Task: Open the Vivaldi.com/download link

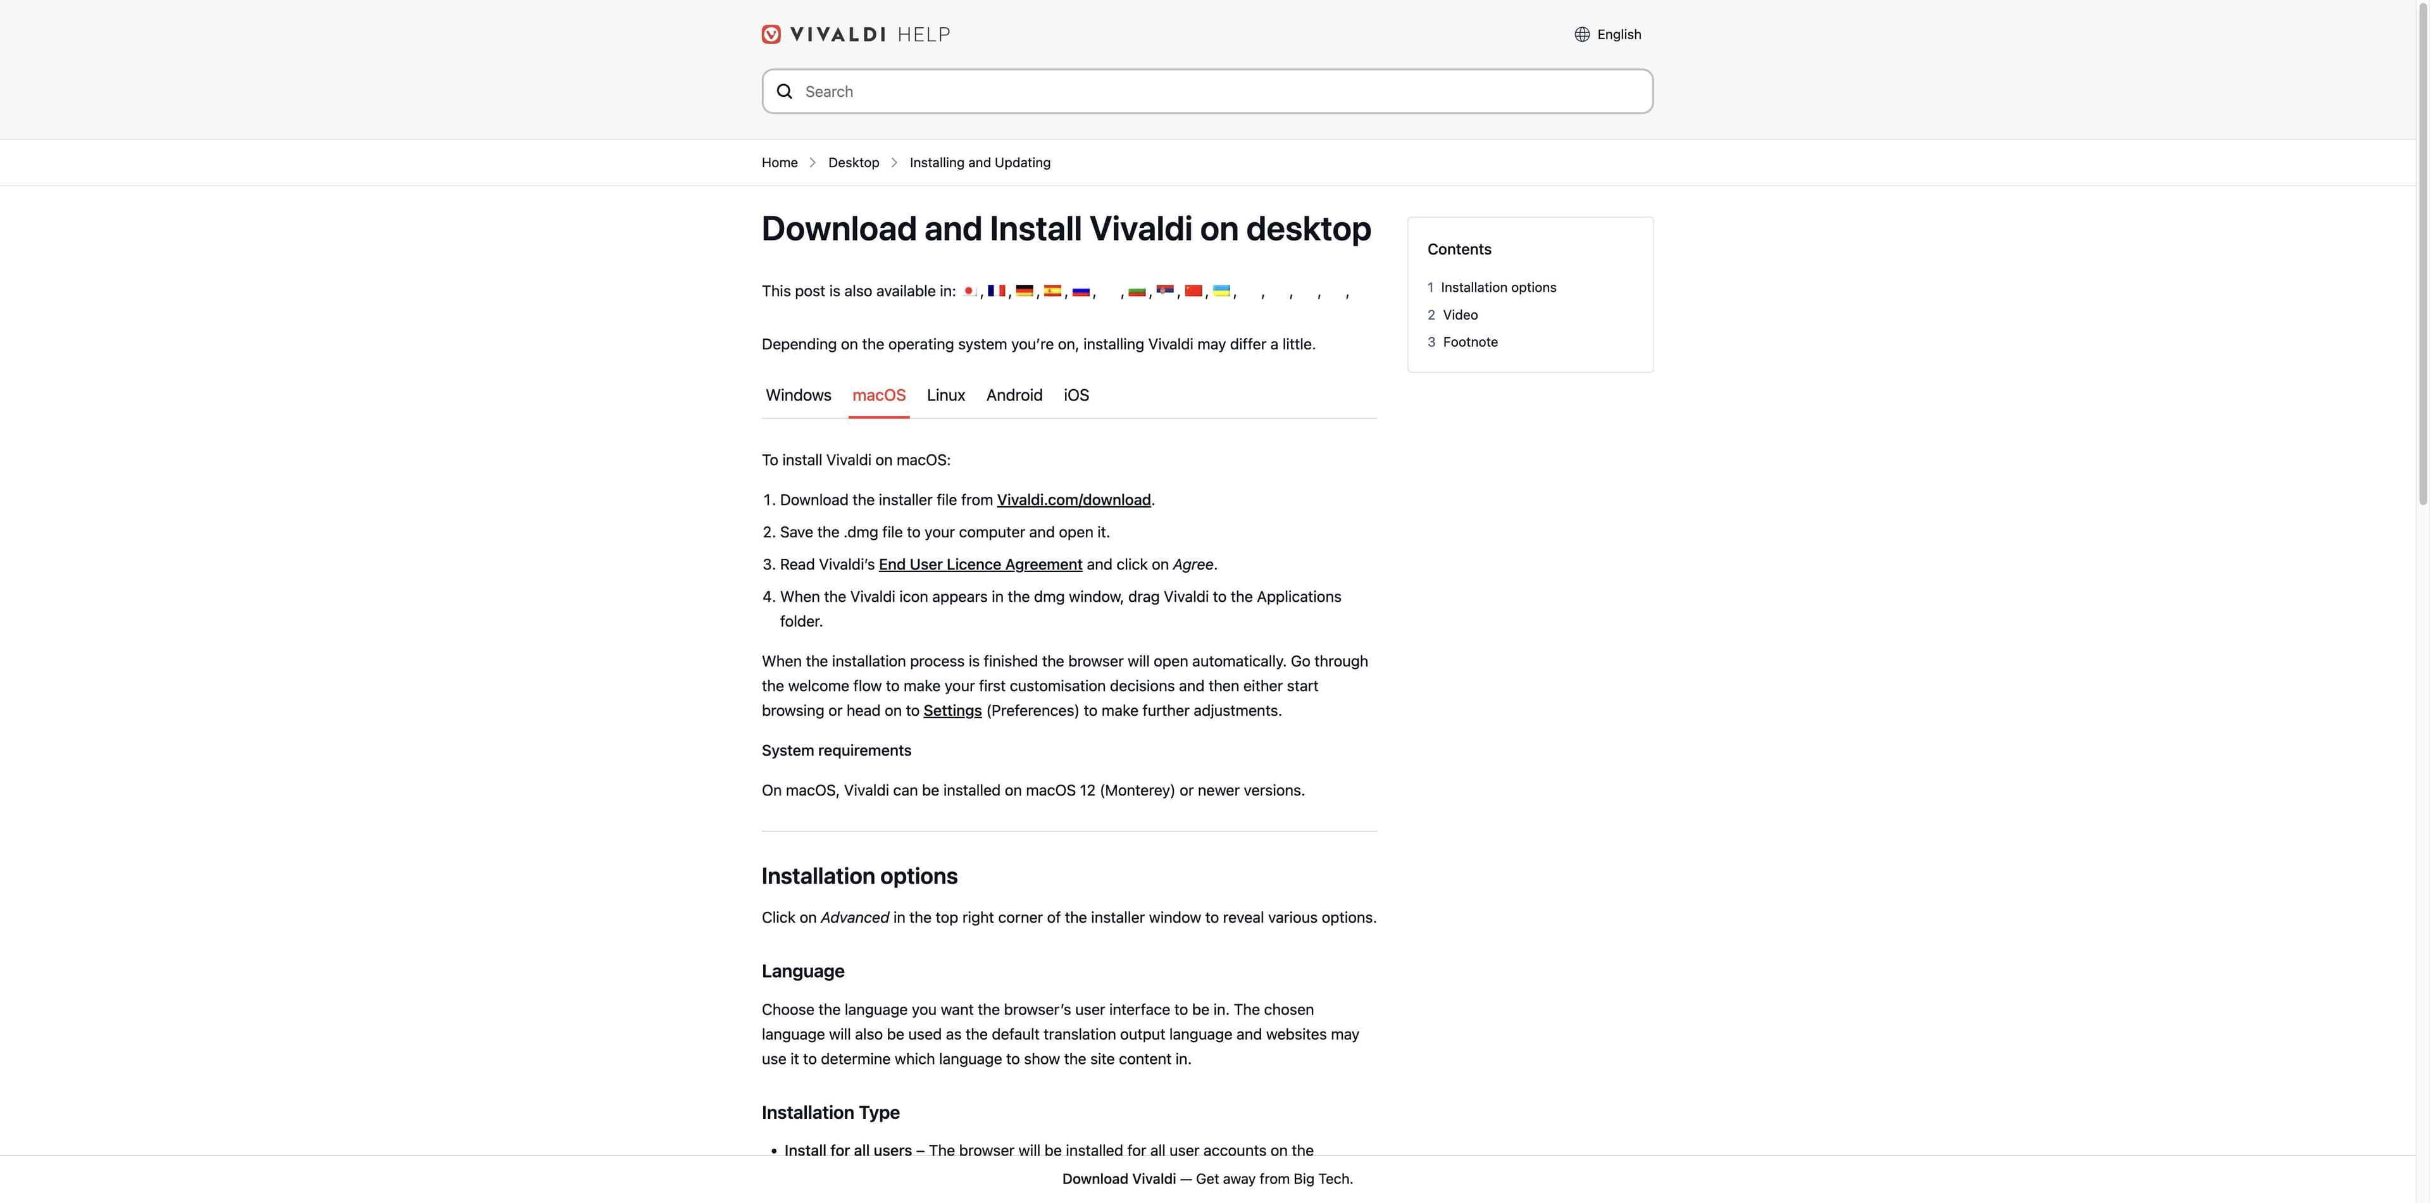Action: (1073, 500)
